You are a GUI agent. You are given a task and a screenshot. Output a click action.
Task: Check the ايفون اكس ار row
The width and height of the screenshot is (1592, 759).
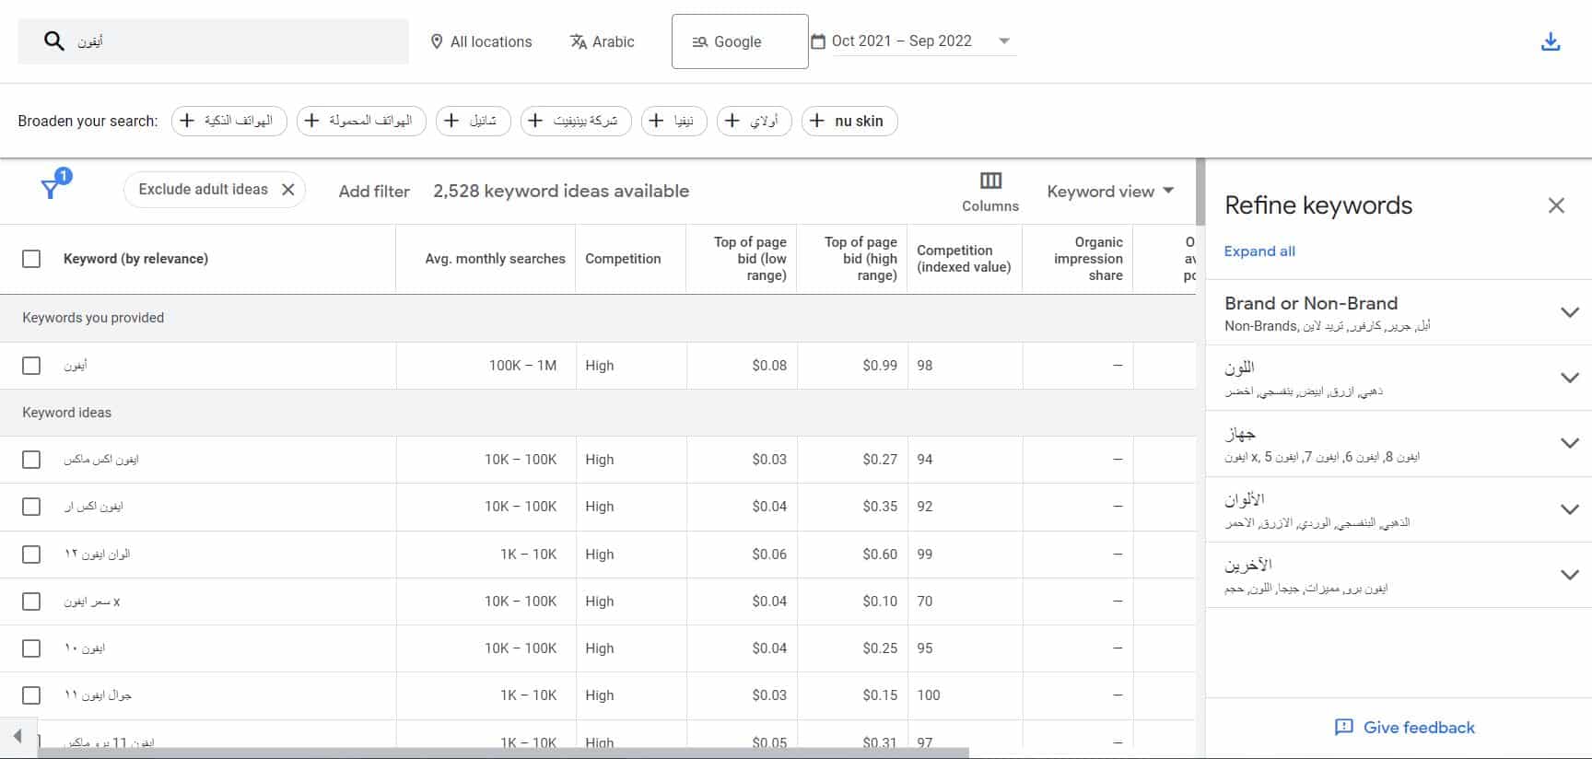[31, 507]
